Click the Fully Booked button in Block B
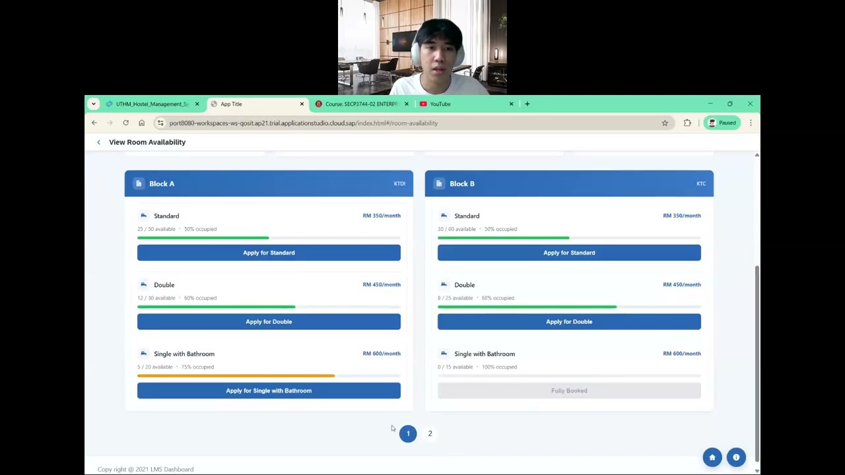The height and width of the screenshot is (475, 845). click(x=569, y=391)
